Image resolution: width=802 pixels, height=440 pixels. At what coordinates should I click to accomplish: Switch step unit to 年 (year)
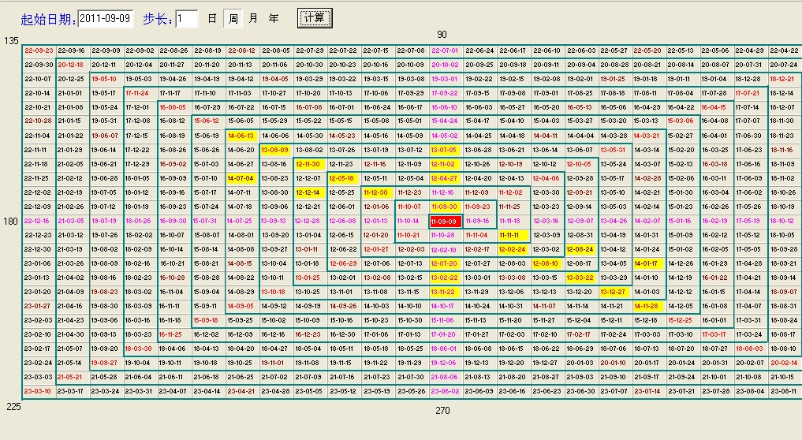(x=274, y=17)
